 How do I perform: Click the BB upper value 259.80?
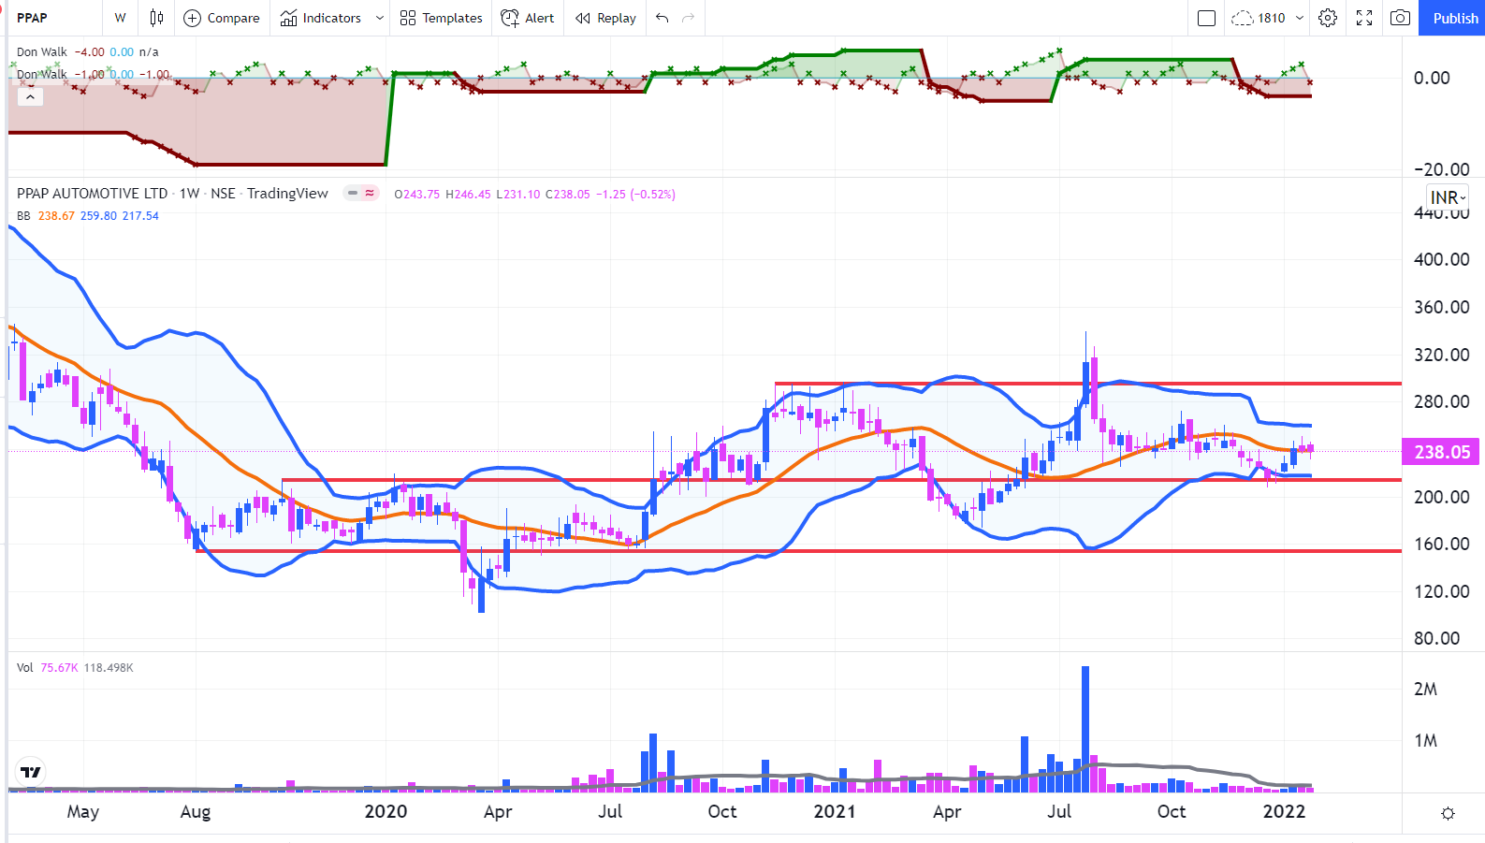[x=98, y=216]
